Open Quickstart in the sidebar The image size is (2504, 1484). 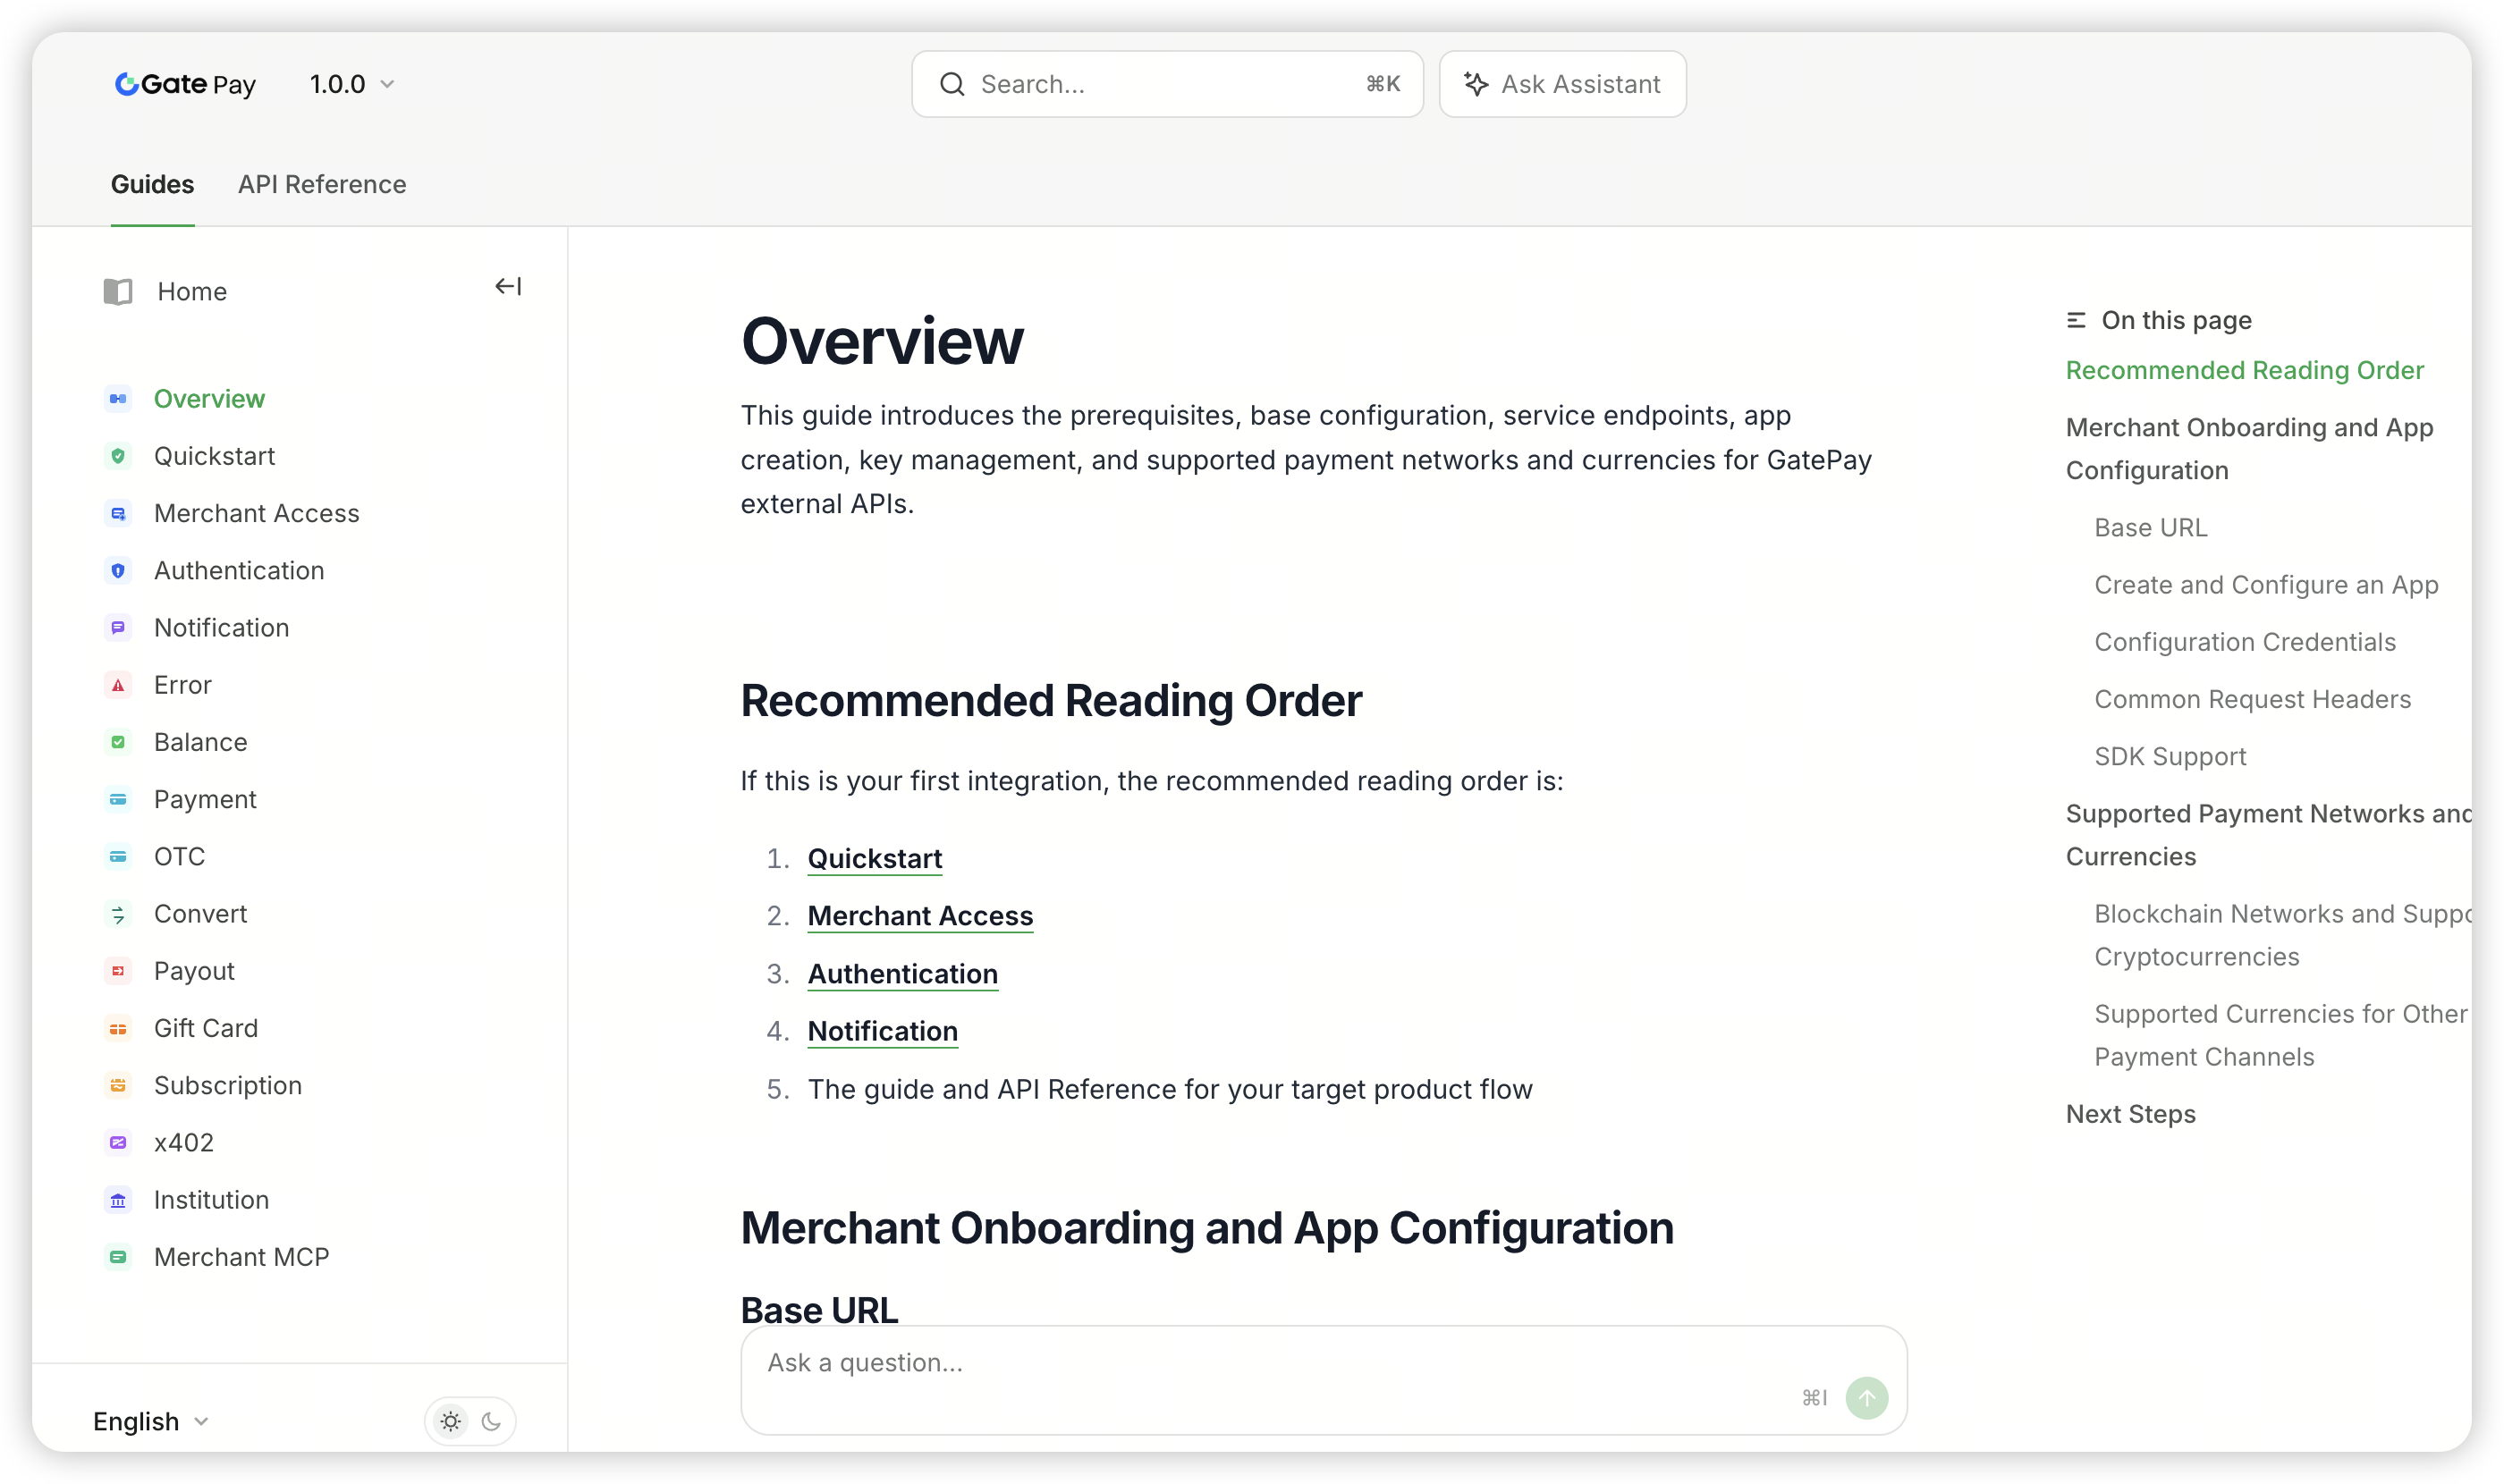tap(214, 456)
